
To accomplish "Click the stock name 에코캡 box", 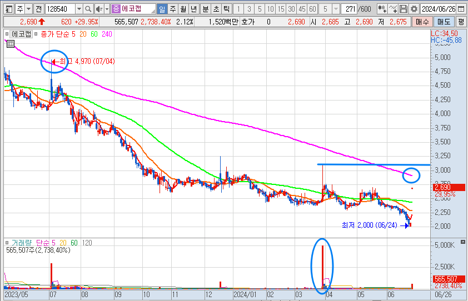I will coord(133,9).
